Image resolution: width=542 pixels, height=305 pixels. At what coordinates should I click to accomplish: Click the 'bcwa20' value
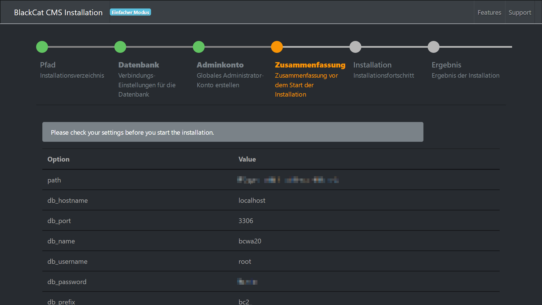pyautogui.click(x=250, y=241)
